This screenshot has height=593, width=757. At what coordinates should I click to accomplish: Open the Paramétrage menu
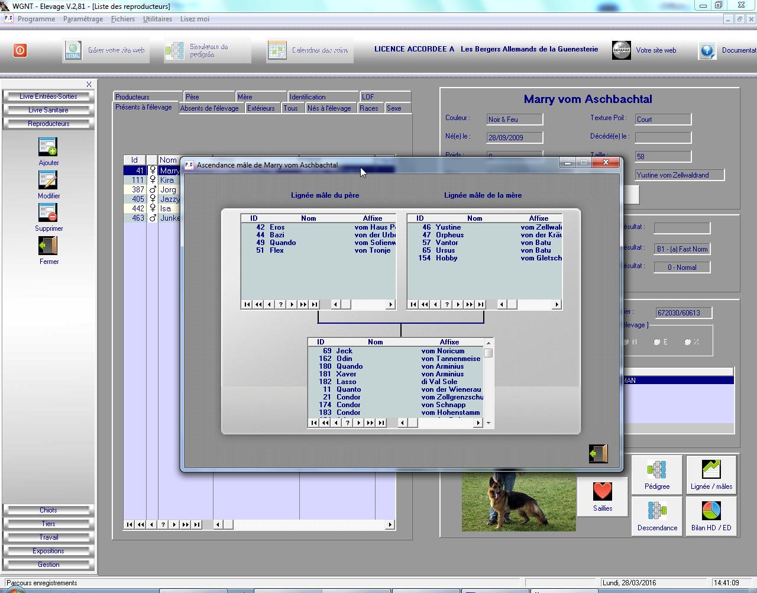[83, 19]
